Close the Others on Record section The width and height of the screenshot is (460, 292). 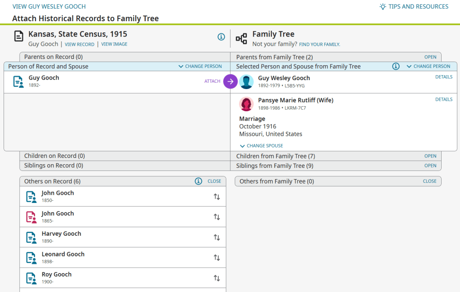coord(214,181)
